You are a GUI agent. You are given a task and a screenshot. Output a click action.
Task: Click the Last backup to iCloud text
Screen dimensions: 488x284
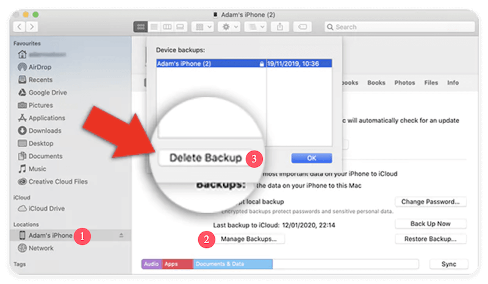coord(274,225)
